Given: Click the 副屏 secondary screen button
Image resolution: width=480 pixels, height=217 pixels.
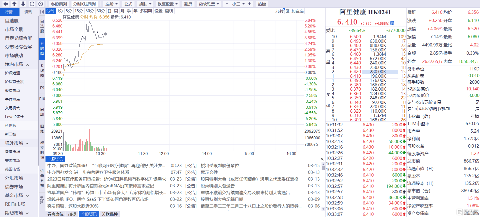Looking at the screenshot, I should (x=188, y=4).
